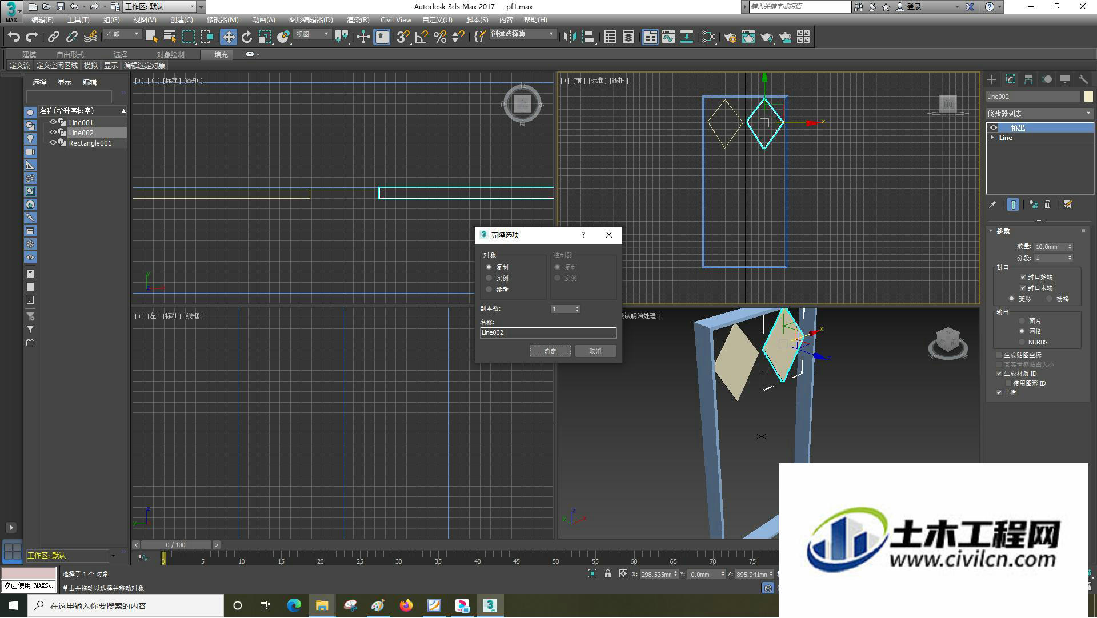
Task: Toggle Generate Material IDs checkbox
Action: 999,374
